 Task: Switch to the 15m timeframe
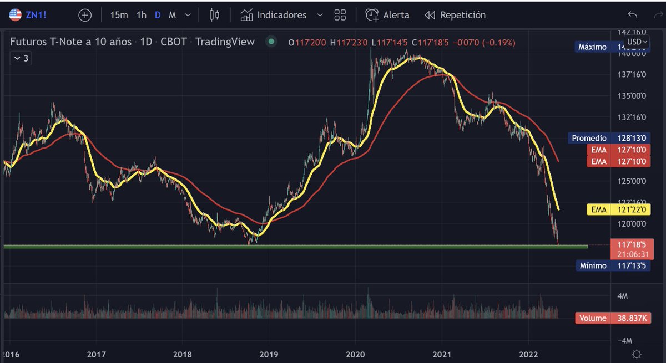(x=119, y=15)
